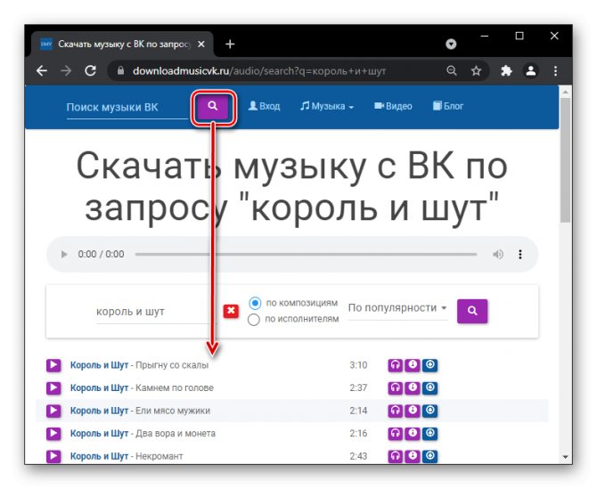Open the 'Блог' page
597x489 pixels.
coord(447,106)
